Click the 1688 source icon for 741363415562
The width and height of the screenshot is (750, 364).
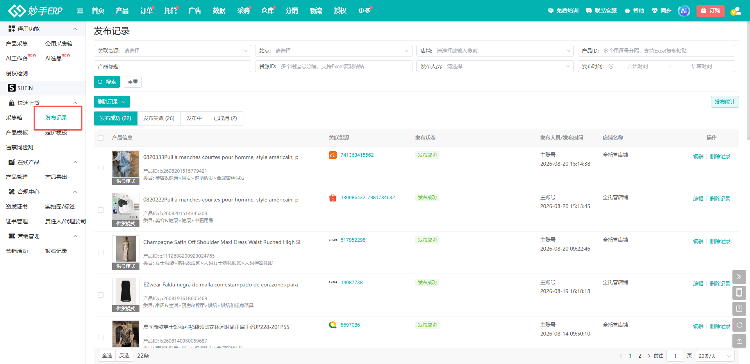(333, 155)
